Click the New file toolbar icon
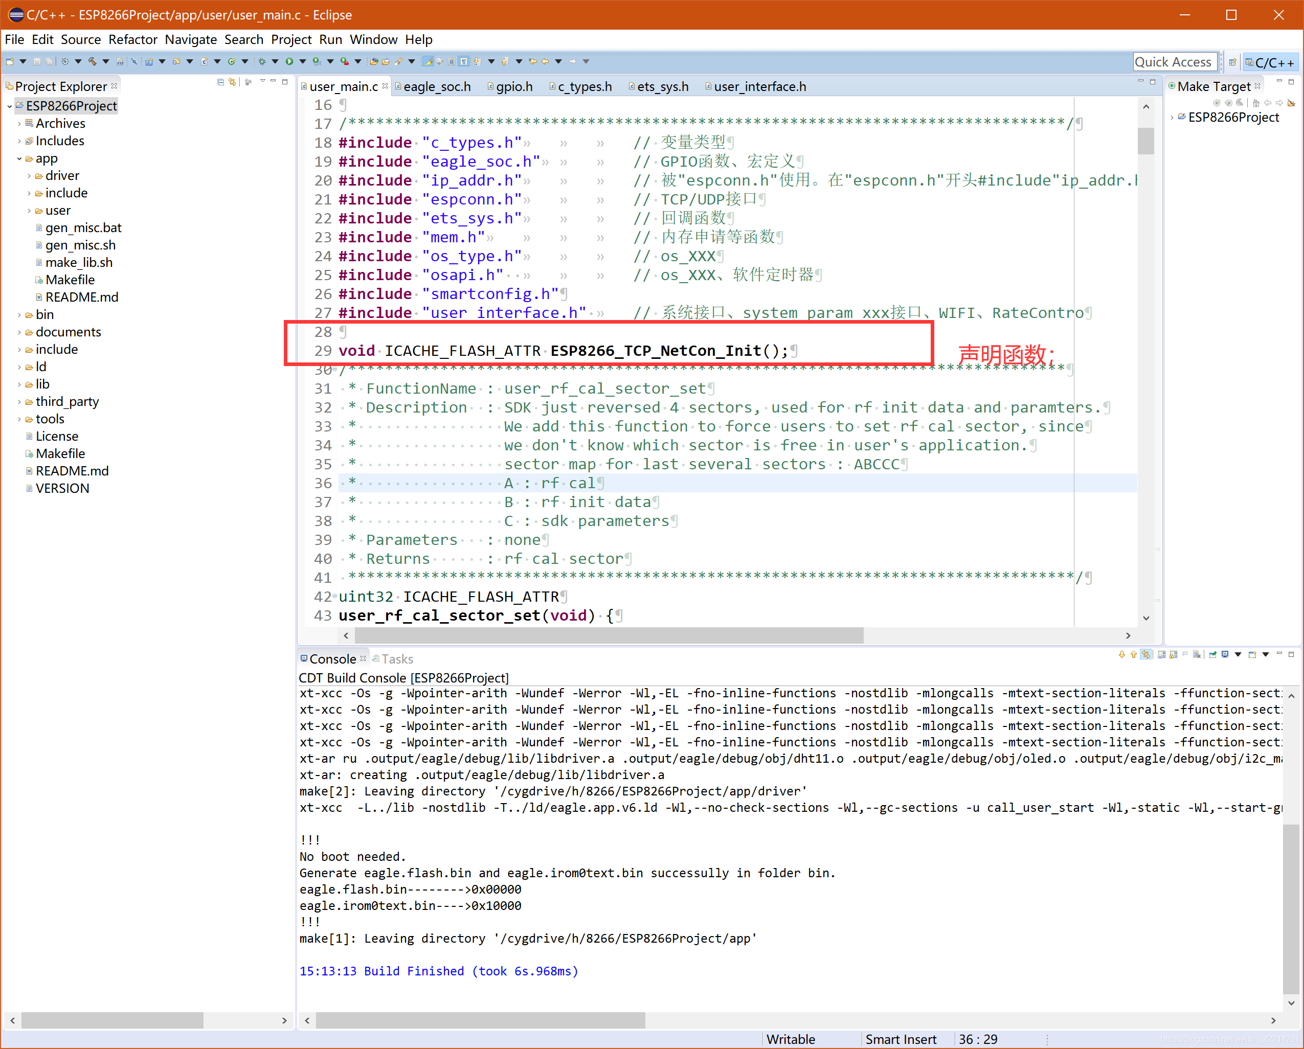The image size is (1304, 1049). click(10, 62)
